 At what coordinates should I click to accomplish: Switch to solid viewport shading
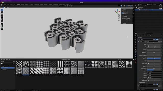(x=130, y=6)
